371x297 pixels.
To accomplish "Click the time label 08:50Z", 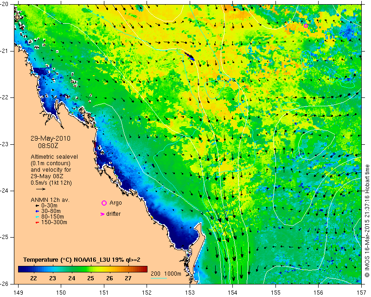I will tap(48, 146).
